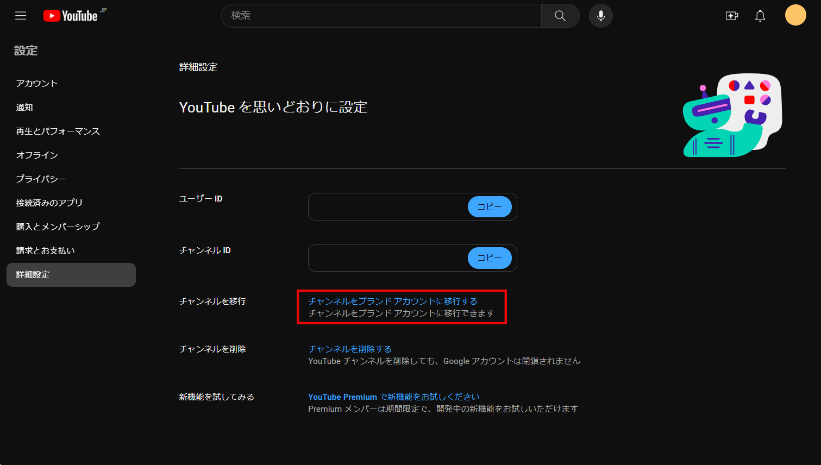Click the search input field
This screenshot has height=465, width=821.
380,15
